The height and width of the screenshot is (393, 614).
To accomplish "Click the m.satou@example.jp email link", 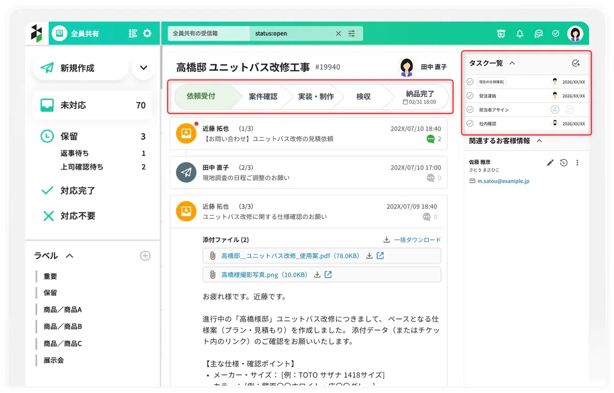I will (x=503, y=181).
